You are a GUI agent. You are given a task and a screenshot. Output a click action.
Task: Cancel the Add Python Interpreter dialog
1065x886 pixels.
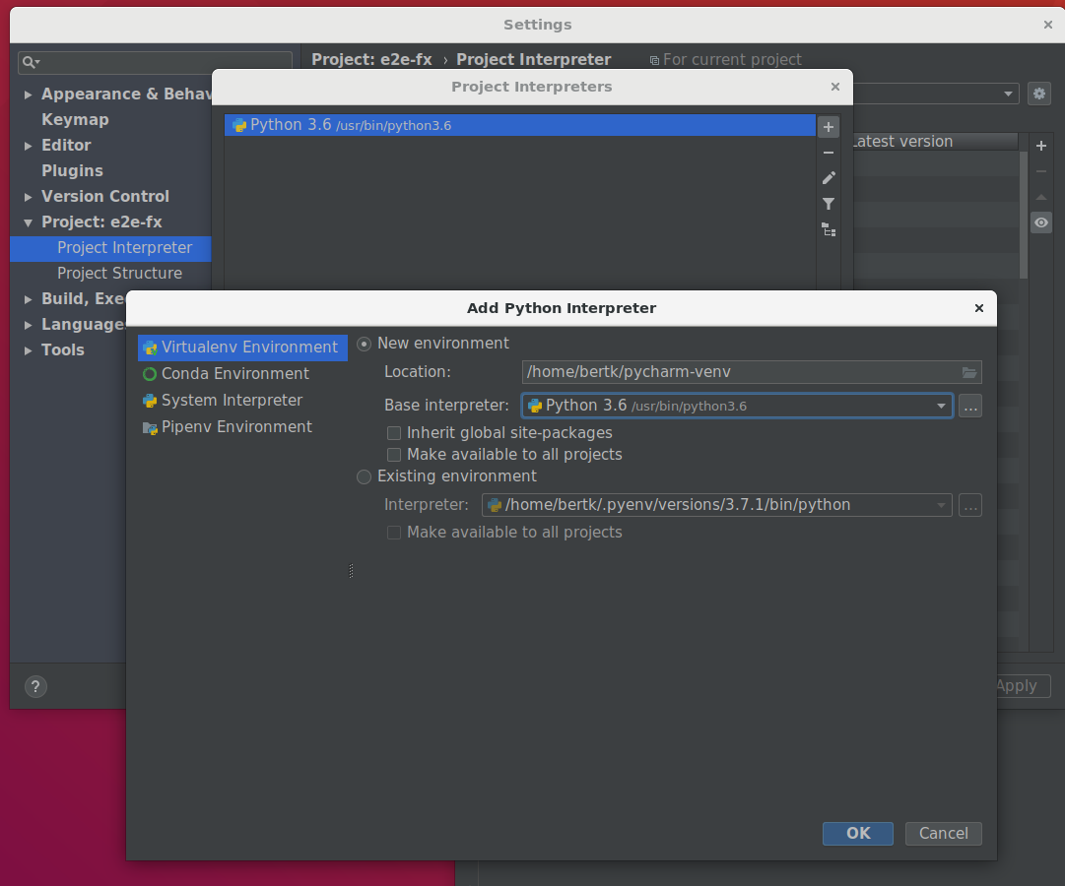coord(944,834)
